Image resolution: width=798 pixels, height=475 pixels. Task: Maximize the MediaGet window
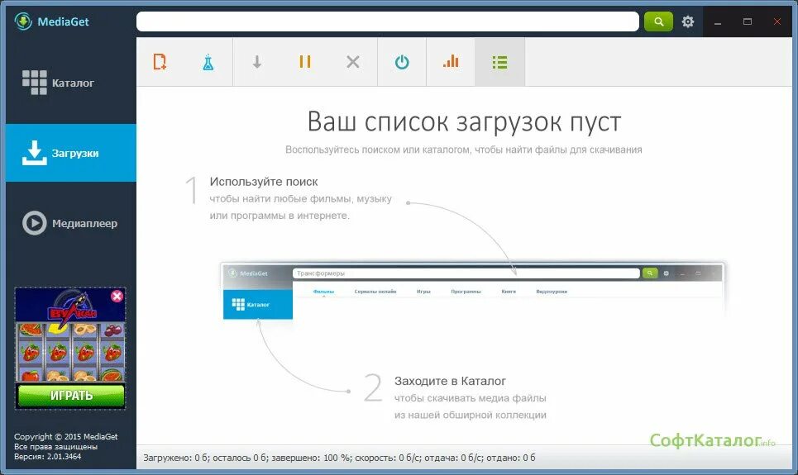(x=747, y=21)
